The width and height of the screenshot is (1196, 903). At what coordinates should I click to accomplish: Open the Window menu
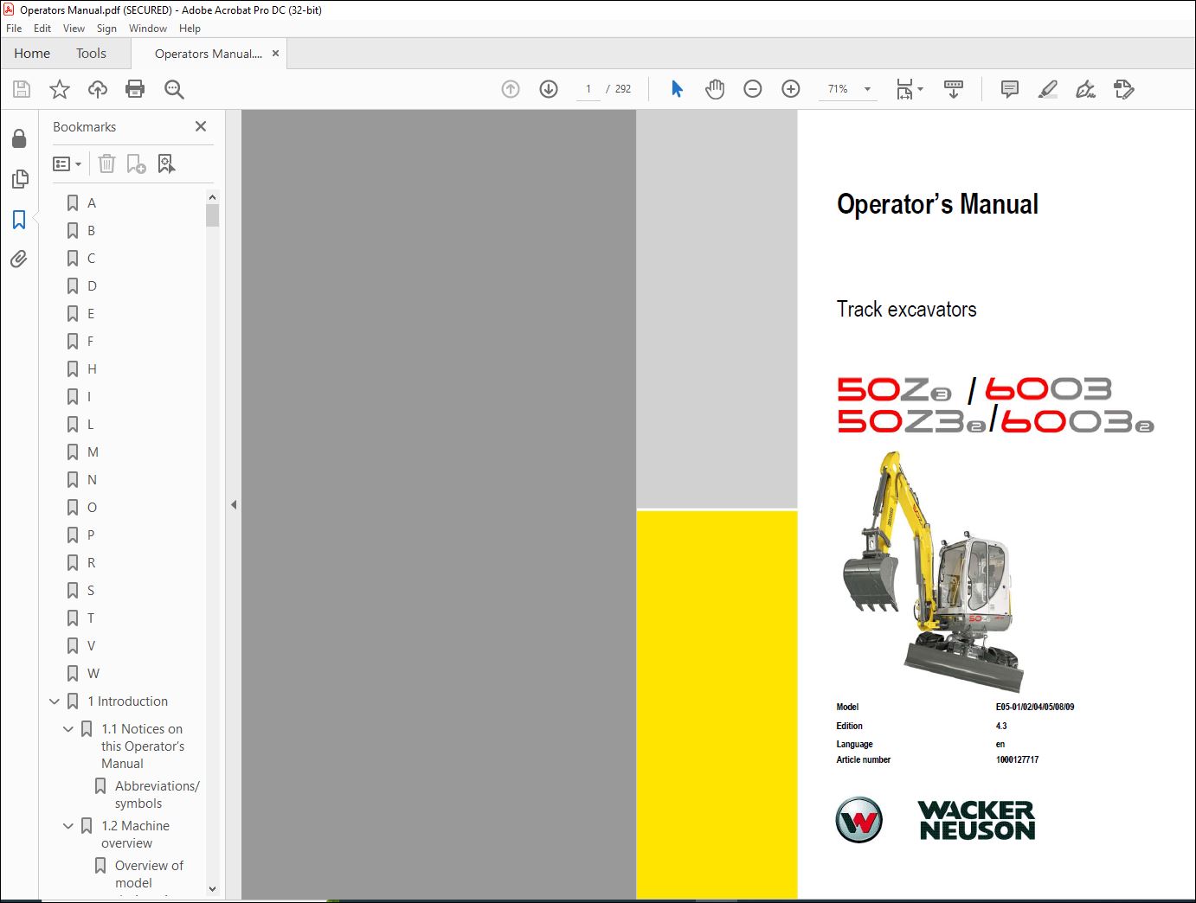coord(148,29)
